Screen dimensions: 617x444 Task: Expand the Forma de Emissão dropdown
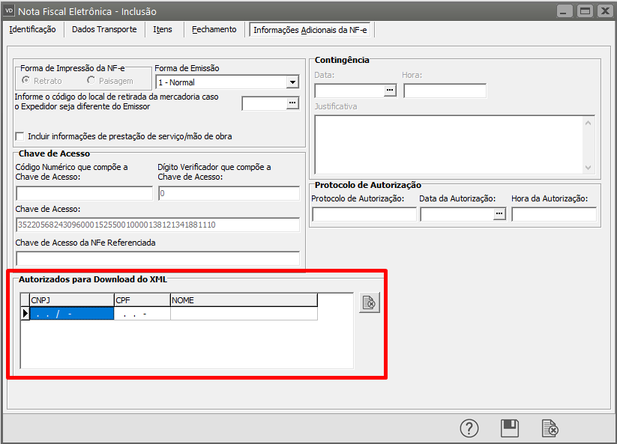point(292,82)
